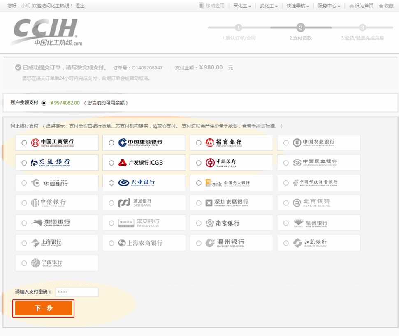The image size is (399, 336).
Task: Click the 支付密码 input field
Action: [77, 292]
